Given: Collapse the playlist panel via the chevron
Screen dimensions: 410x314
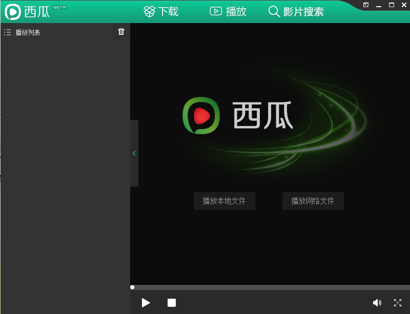Looking at the screenshot, I should coord(134,153).
